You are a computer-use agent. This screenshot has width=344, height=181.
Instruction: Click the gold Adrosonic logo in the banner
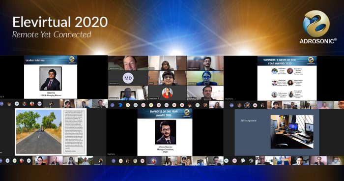coord(316,24)
